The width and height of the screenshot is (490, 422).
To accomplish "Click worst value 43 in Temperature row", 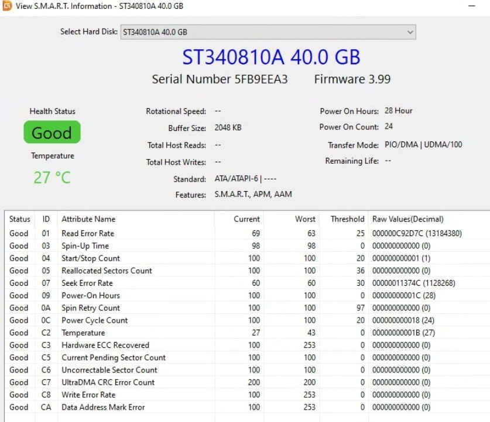I will pos(311,333).
